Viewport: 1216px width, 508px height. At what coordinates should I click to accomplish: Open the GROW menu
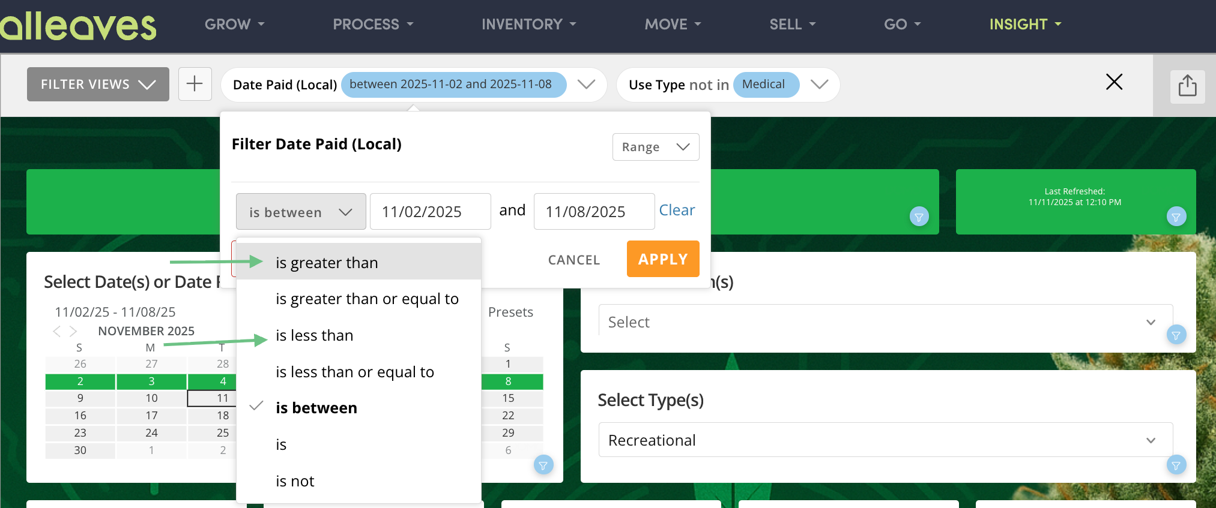point(234,25)
